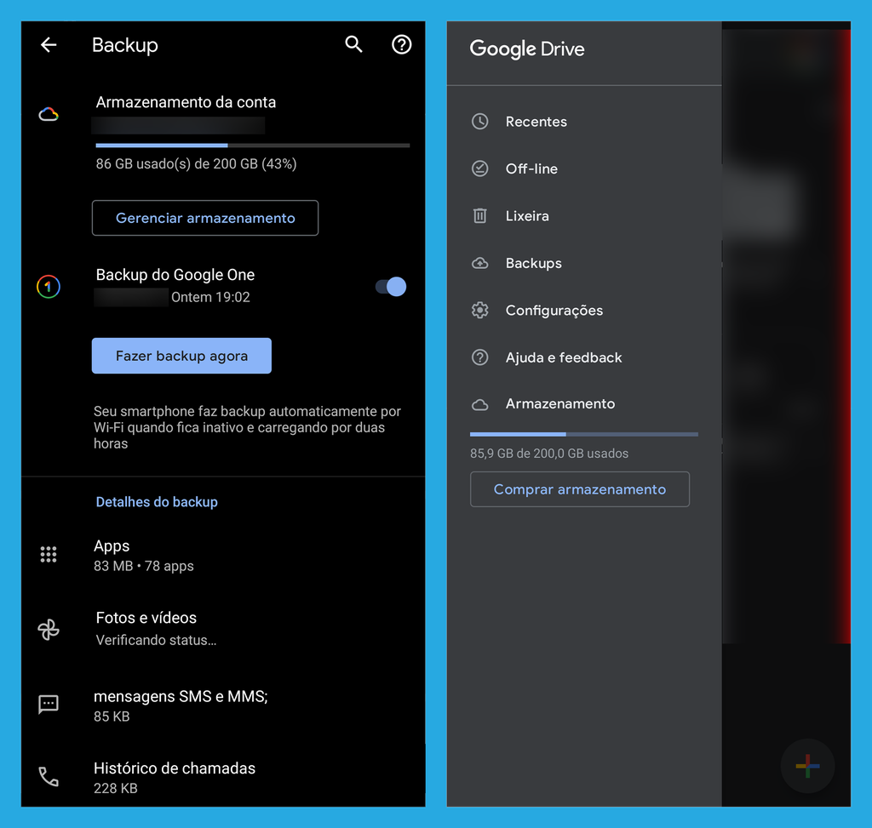Open Histórico de chamadas row

click(x=223, y=778)
